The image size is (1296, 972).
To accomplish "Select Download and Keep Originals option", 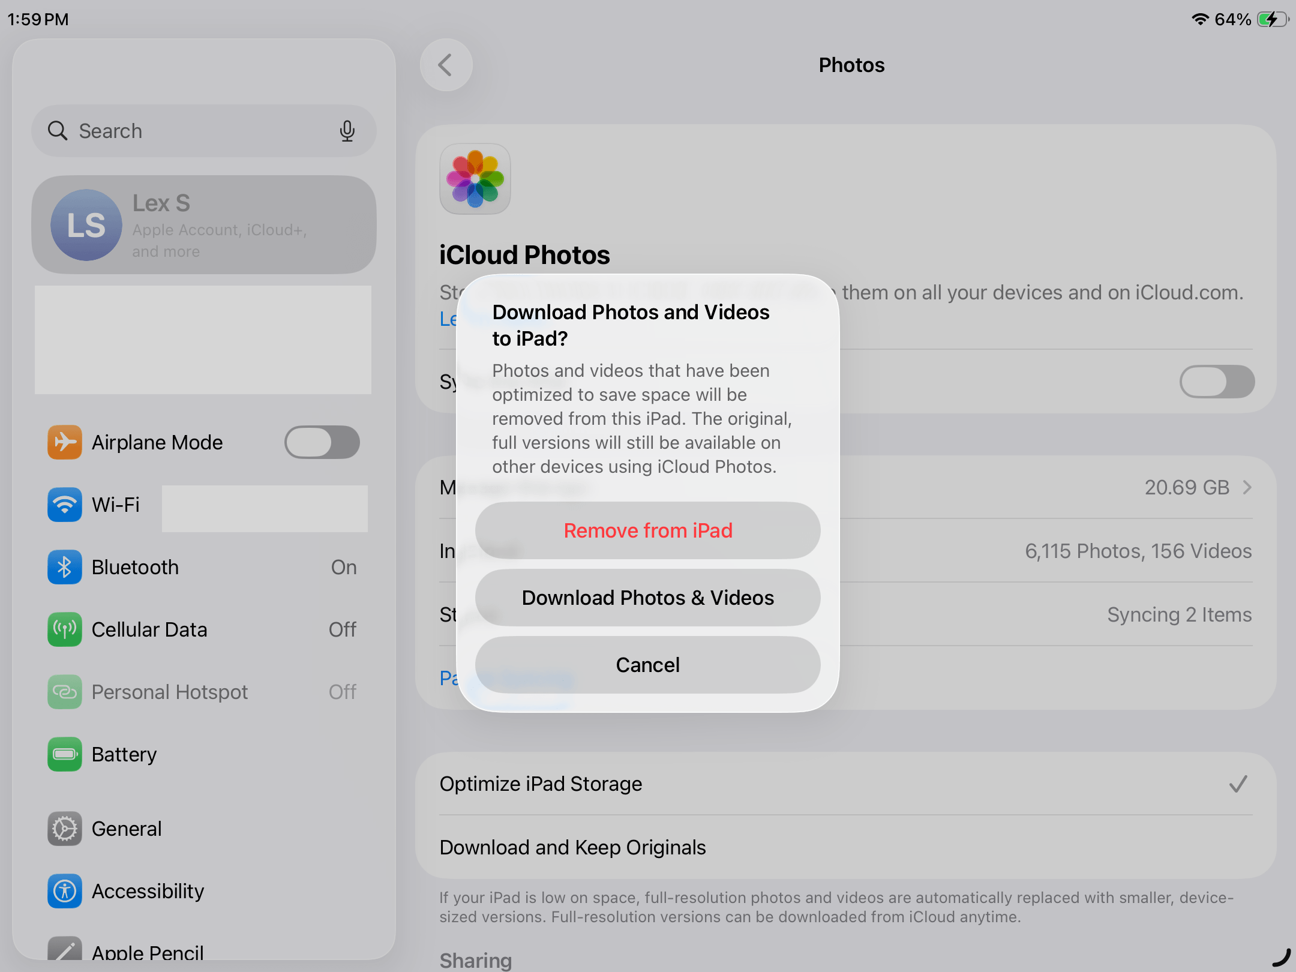I will [x=846, y=847].
